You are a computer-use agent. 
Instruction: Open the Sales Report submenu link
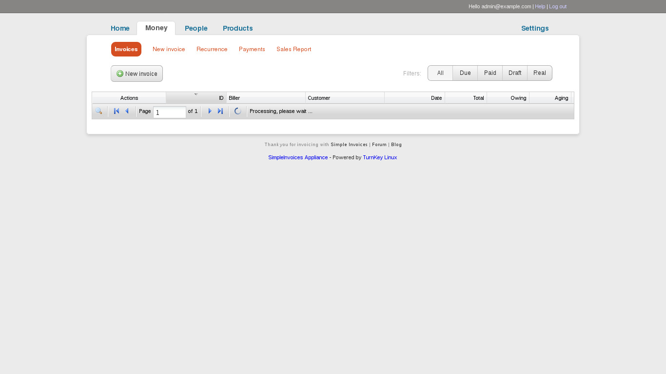[x=294, y=49]
